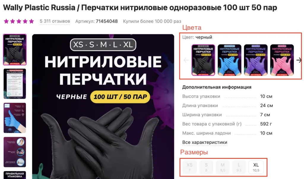The image size is (304, 179).
Task: Open first thumbnail with black gloves
Action: click(15, 49)
